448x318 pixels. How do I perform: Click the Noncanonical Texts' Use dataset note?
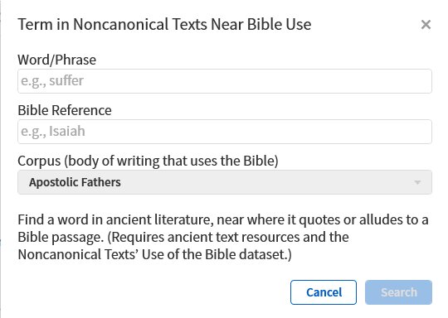(x=154, y=254)
